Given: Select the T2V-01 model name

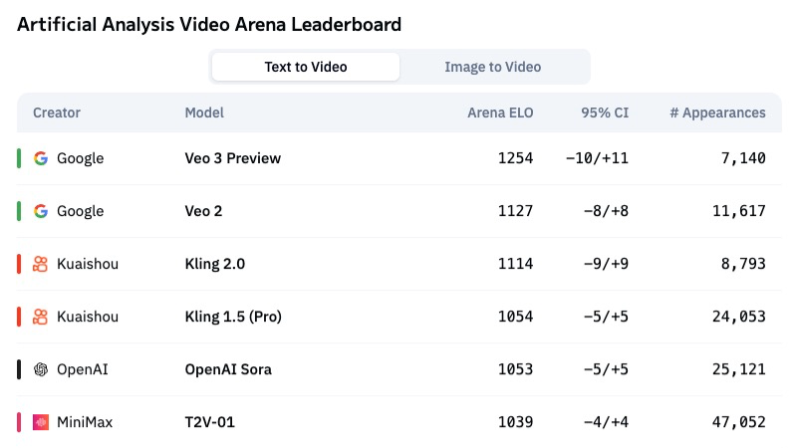Looking at the screenshot, I should 210,422.
